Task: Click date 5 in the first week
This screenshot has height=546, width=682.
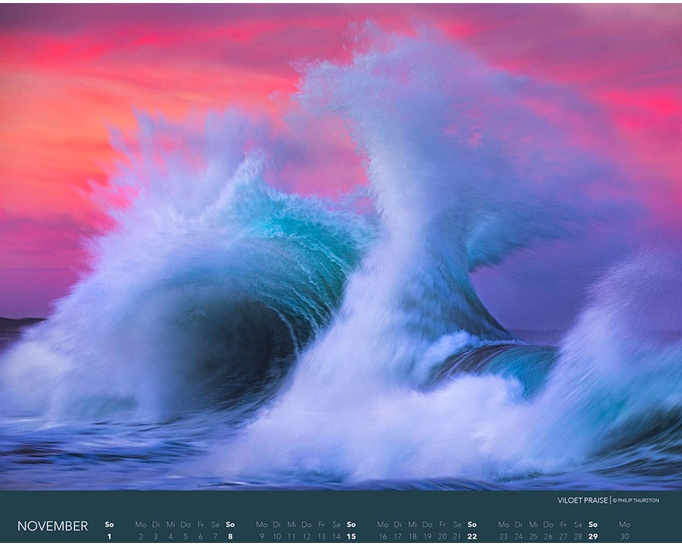Action: [186, 536]
